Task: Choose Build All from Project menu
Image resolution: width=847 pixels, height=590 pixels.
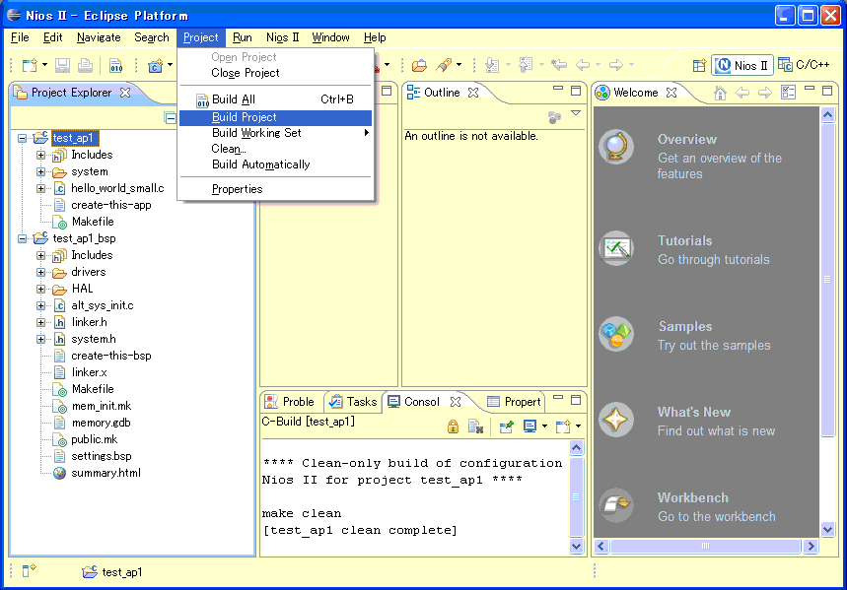Action: [x=275, y=99]
